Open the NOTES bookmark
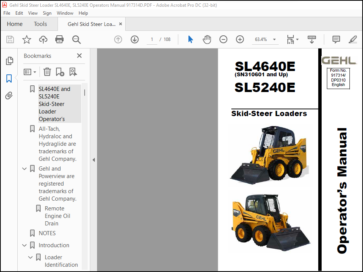Viewport: 363px width, 272px height. point(47,233)
